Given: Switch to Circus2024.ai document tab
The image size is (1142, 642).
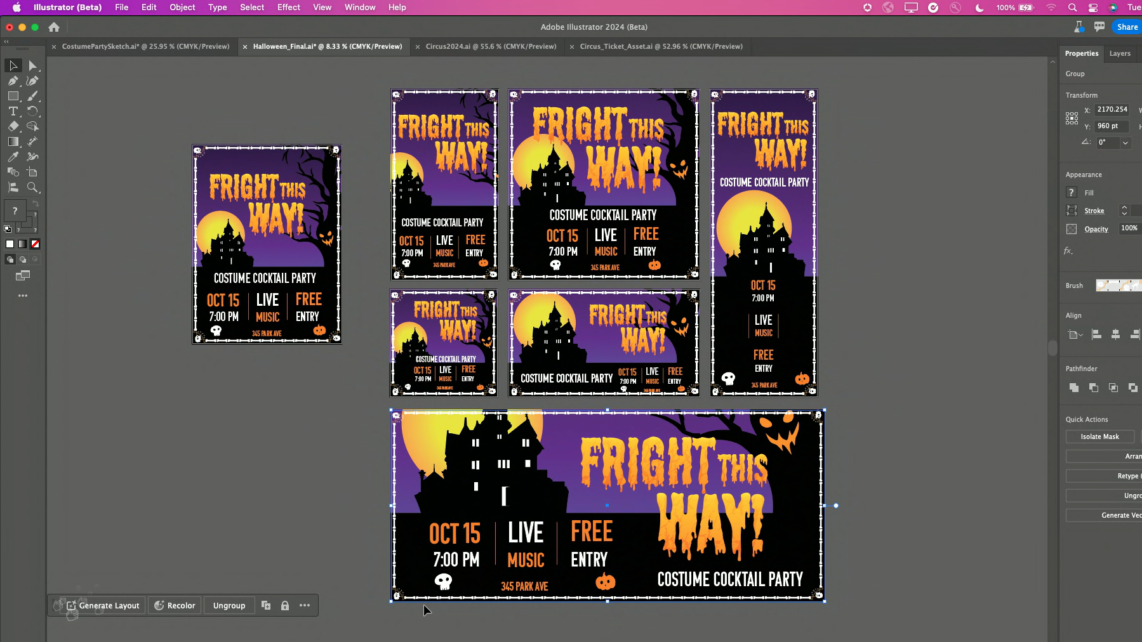Looking at the screenshot, I should click(x=491, y=46).
